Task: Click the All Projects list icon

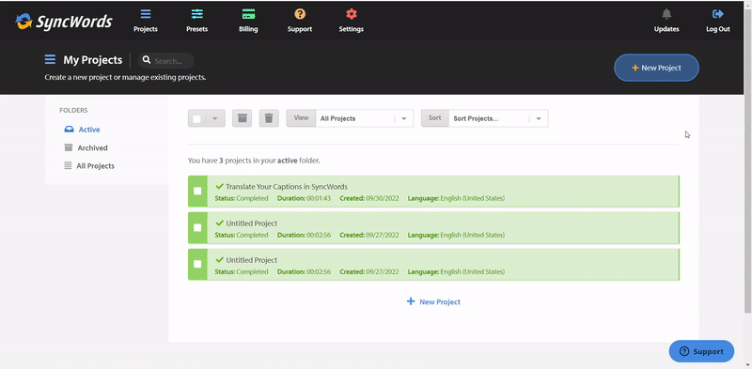Action: tap(68, 166)
